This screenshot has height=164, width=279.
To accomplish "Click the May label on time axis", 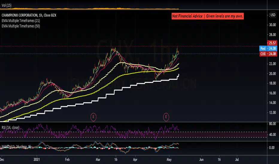I will point(169,160).
